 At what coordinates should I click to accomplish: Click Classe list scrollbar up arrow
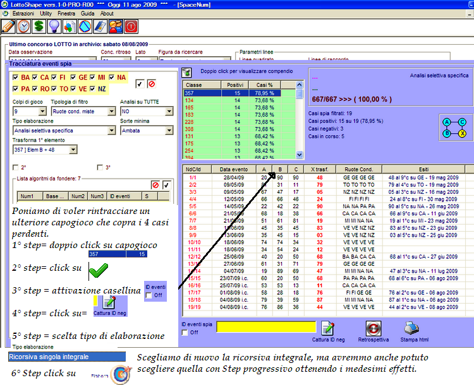300,85
